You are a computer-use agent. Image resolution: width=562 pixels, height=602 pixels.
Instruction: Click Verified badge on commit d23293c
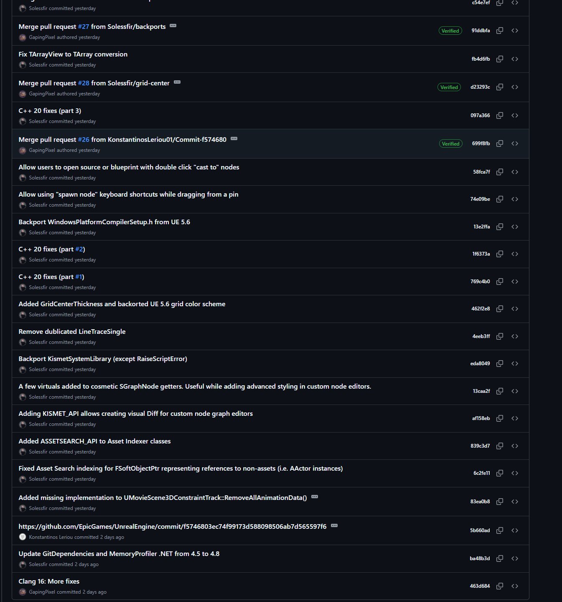(x=449, y=87)
